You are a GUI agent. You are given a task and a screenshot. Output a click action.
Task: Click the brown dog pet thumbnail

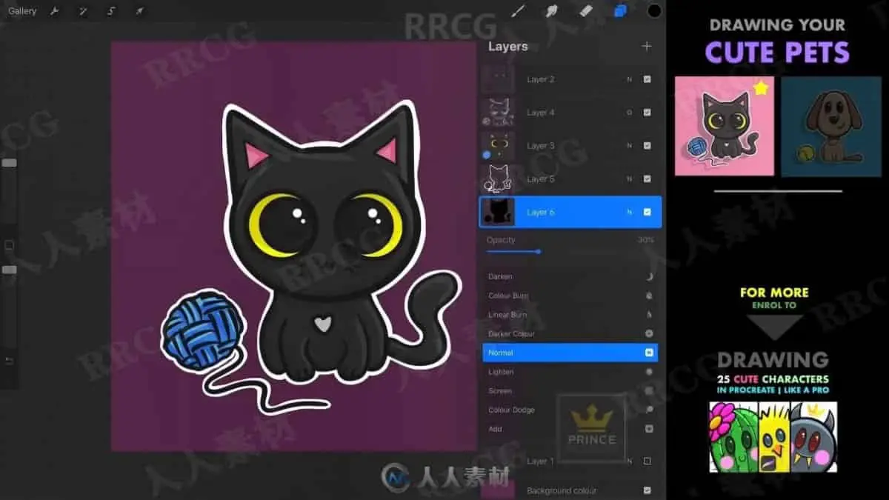(x=831, y=126)
